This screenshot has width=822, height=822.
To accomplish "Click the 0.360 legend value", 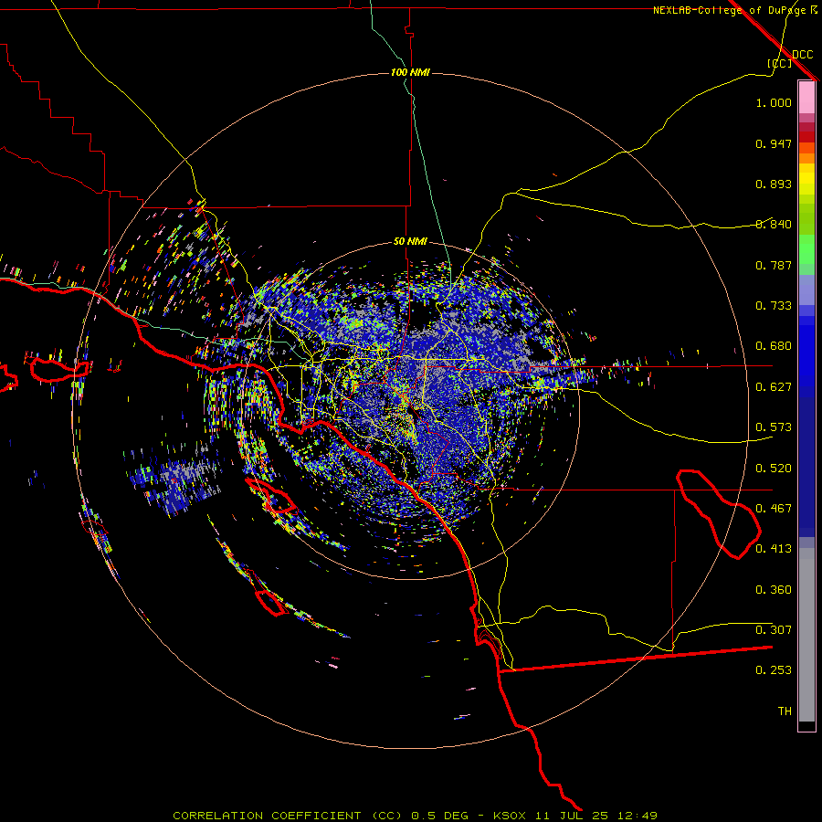I will tap(774, 590).
